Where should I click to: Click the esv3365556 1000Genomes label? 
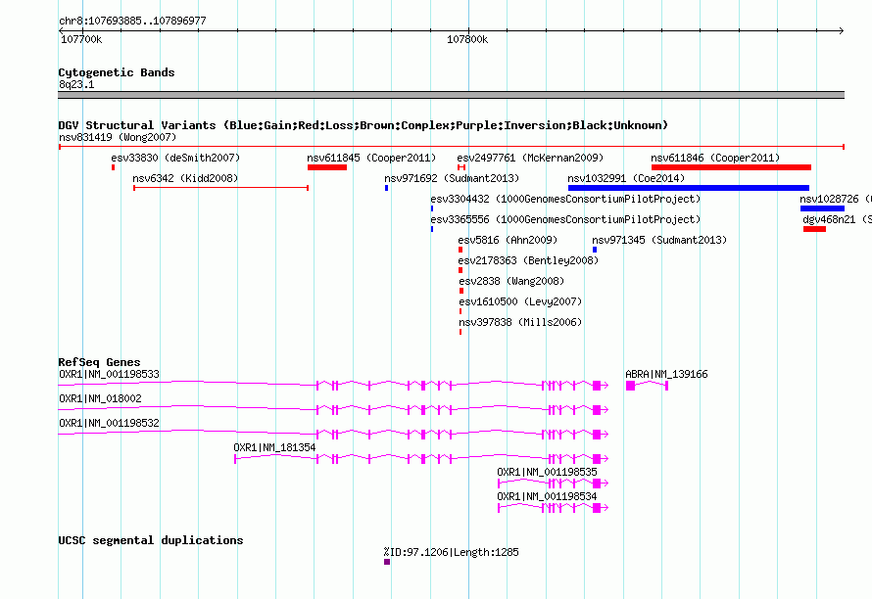click(565, 219)
